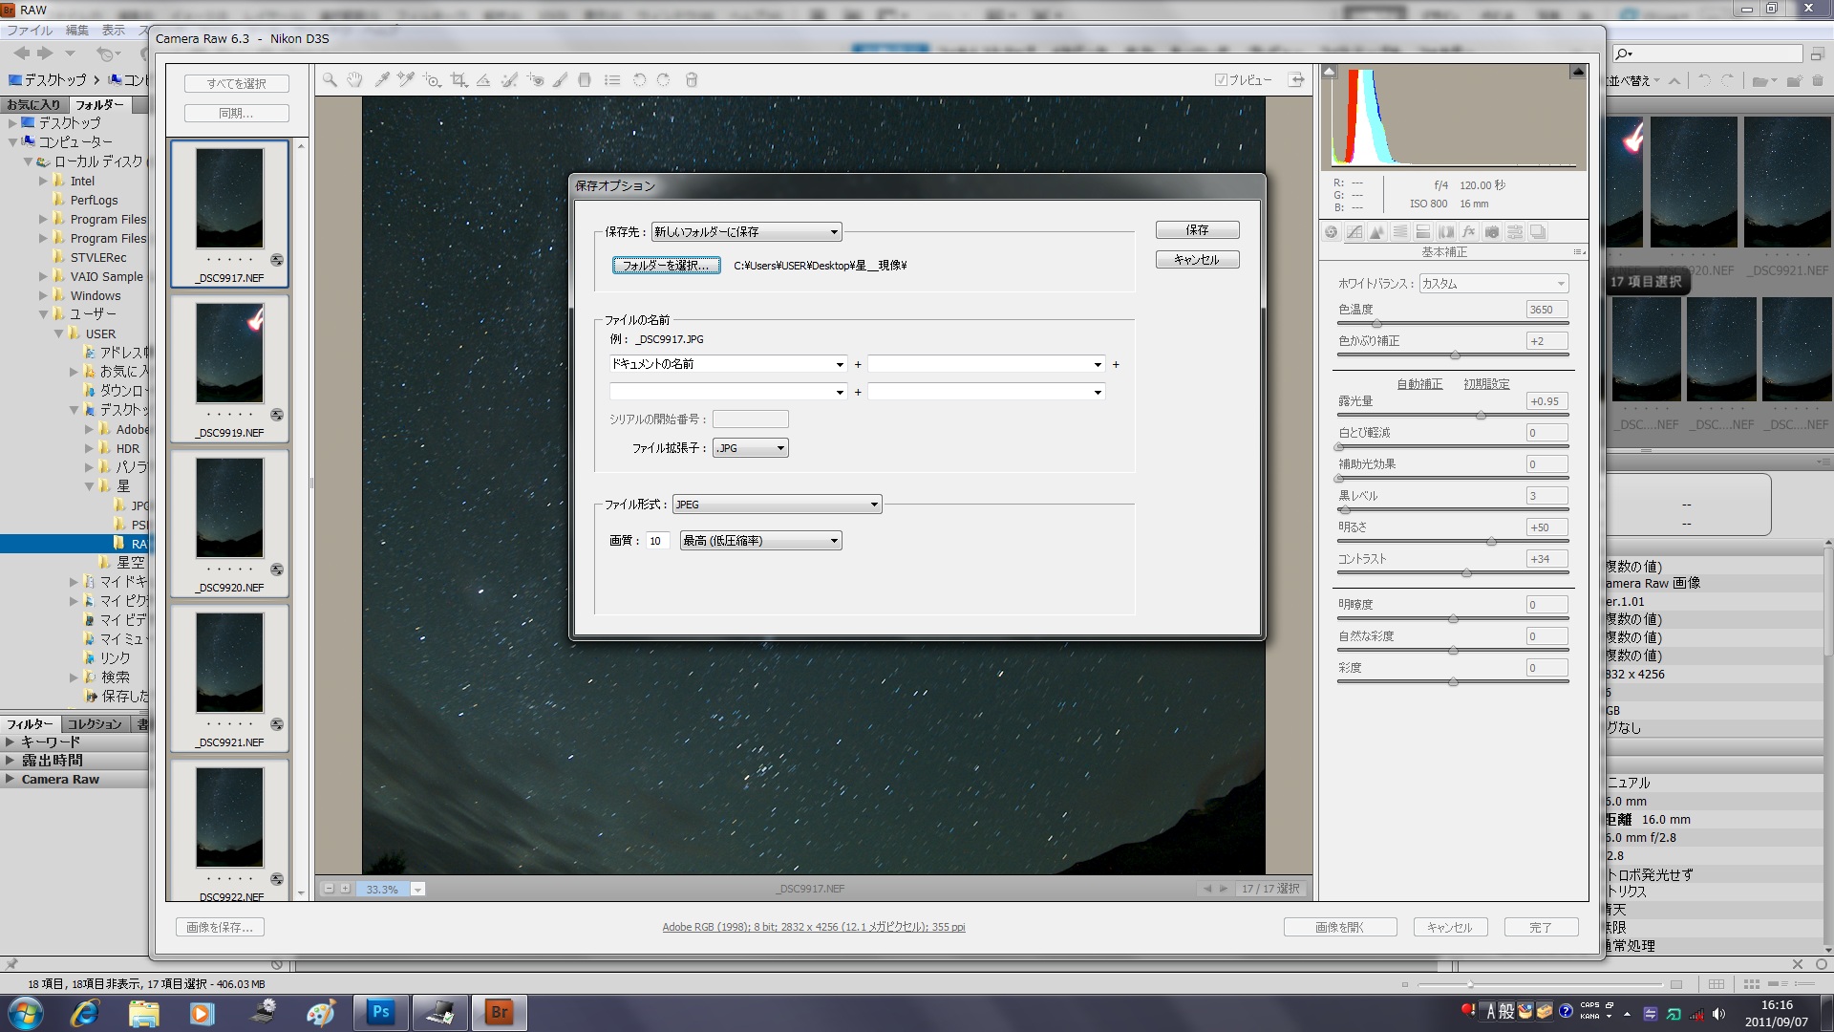Click the フォルダーを選択 button
This screenshot has width=1834, height=1032.
[666, 266]
